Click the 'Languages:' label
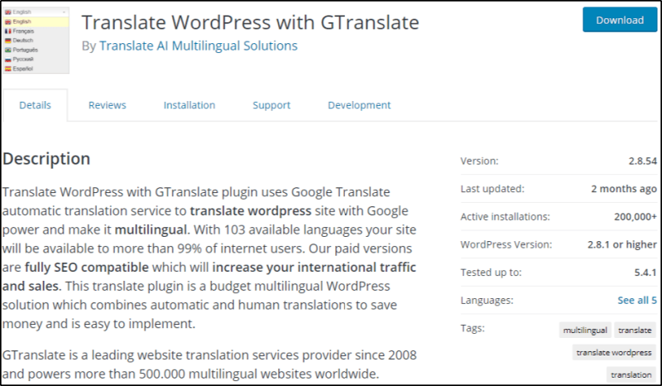The width and height of the screenshot is (662, 386). [x=487, y=300]
